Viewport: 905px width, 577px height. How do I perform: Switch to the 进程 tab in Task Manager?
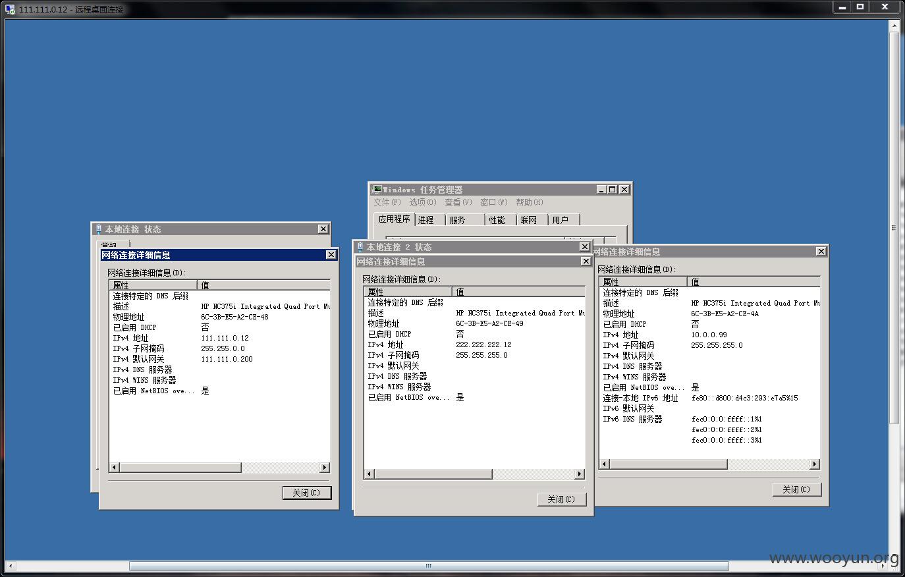coord(426,220)
